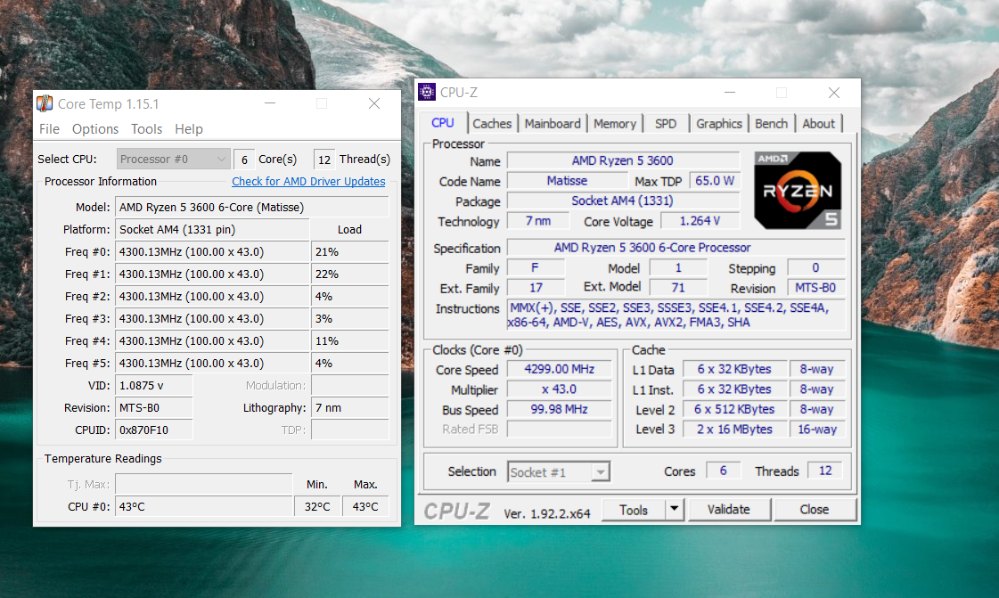Click the Close button in CPU-Z

tap(815, 510)
